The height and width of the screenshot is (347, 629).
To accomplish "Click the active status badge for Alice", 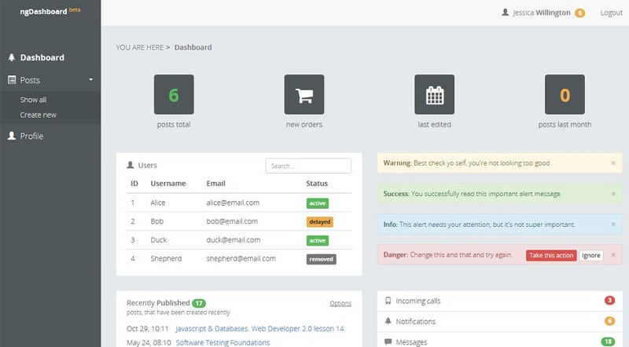I will 318,203.
